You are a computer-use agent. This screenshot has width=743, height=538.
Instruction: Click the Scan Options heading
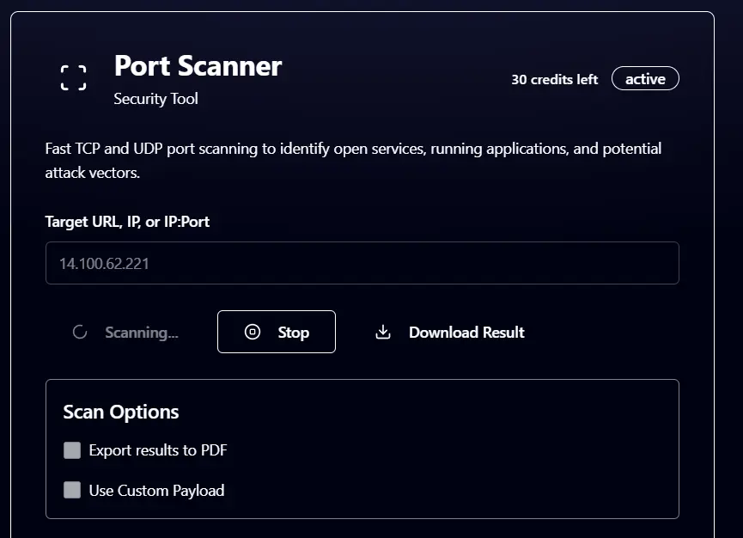[x=121, y=412]
